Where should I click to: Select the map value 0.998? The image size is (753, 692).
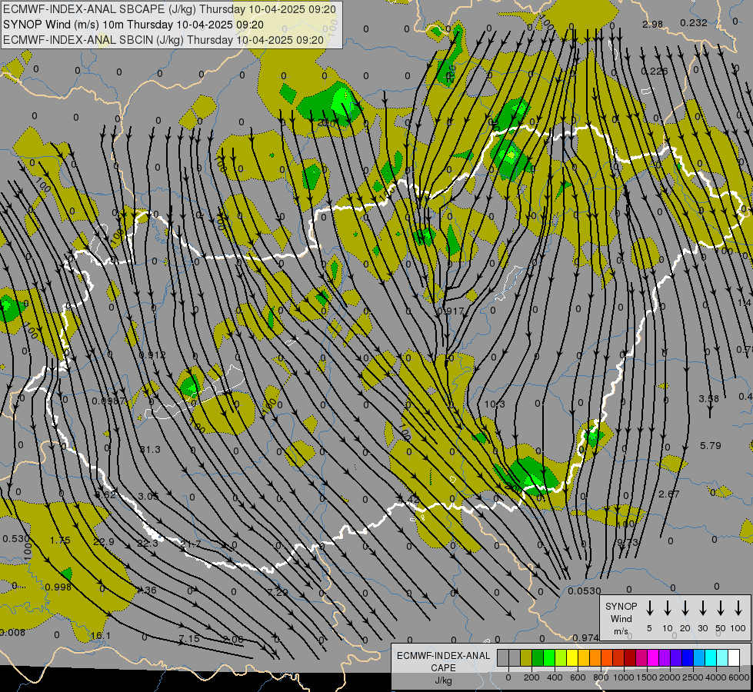pyautogui.click(x=58, y=587)
